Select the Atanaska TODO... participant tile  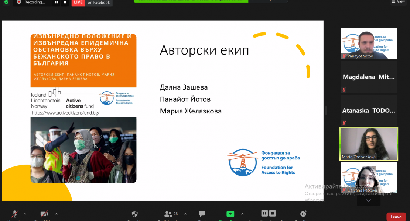[x=369, y=110]
